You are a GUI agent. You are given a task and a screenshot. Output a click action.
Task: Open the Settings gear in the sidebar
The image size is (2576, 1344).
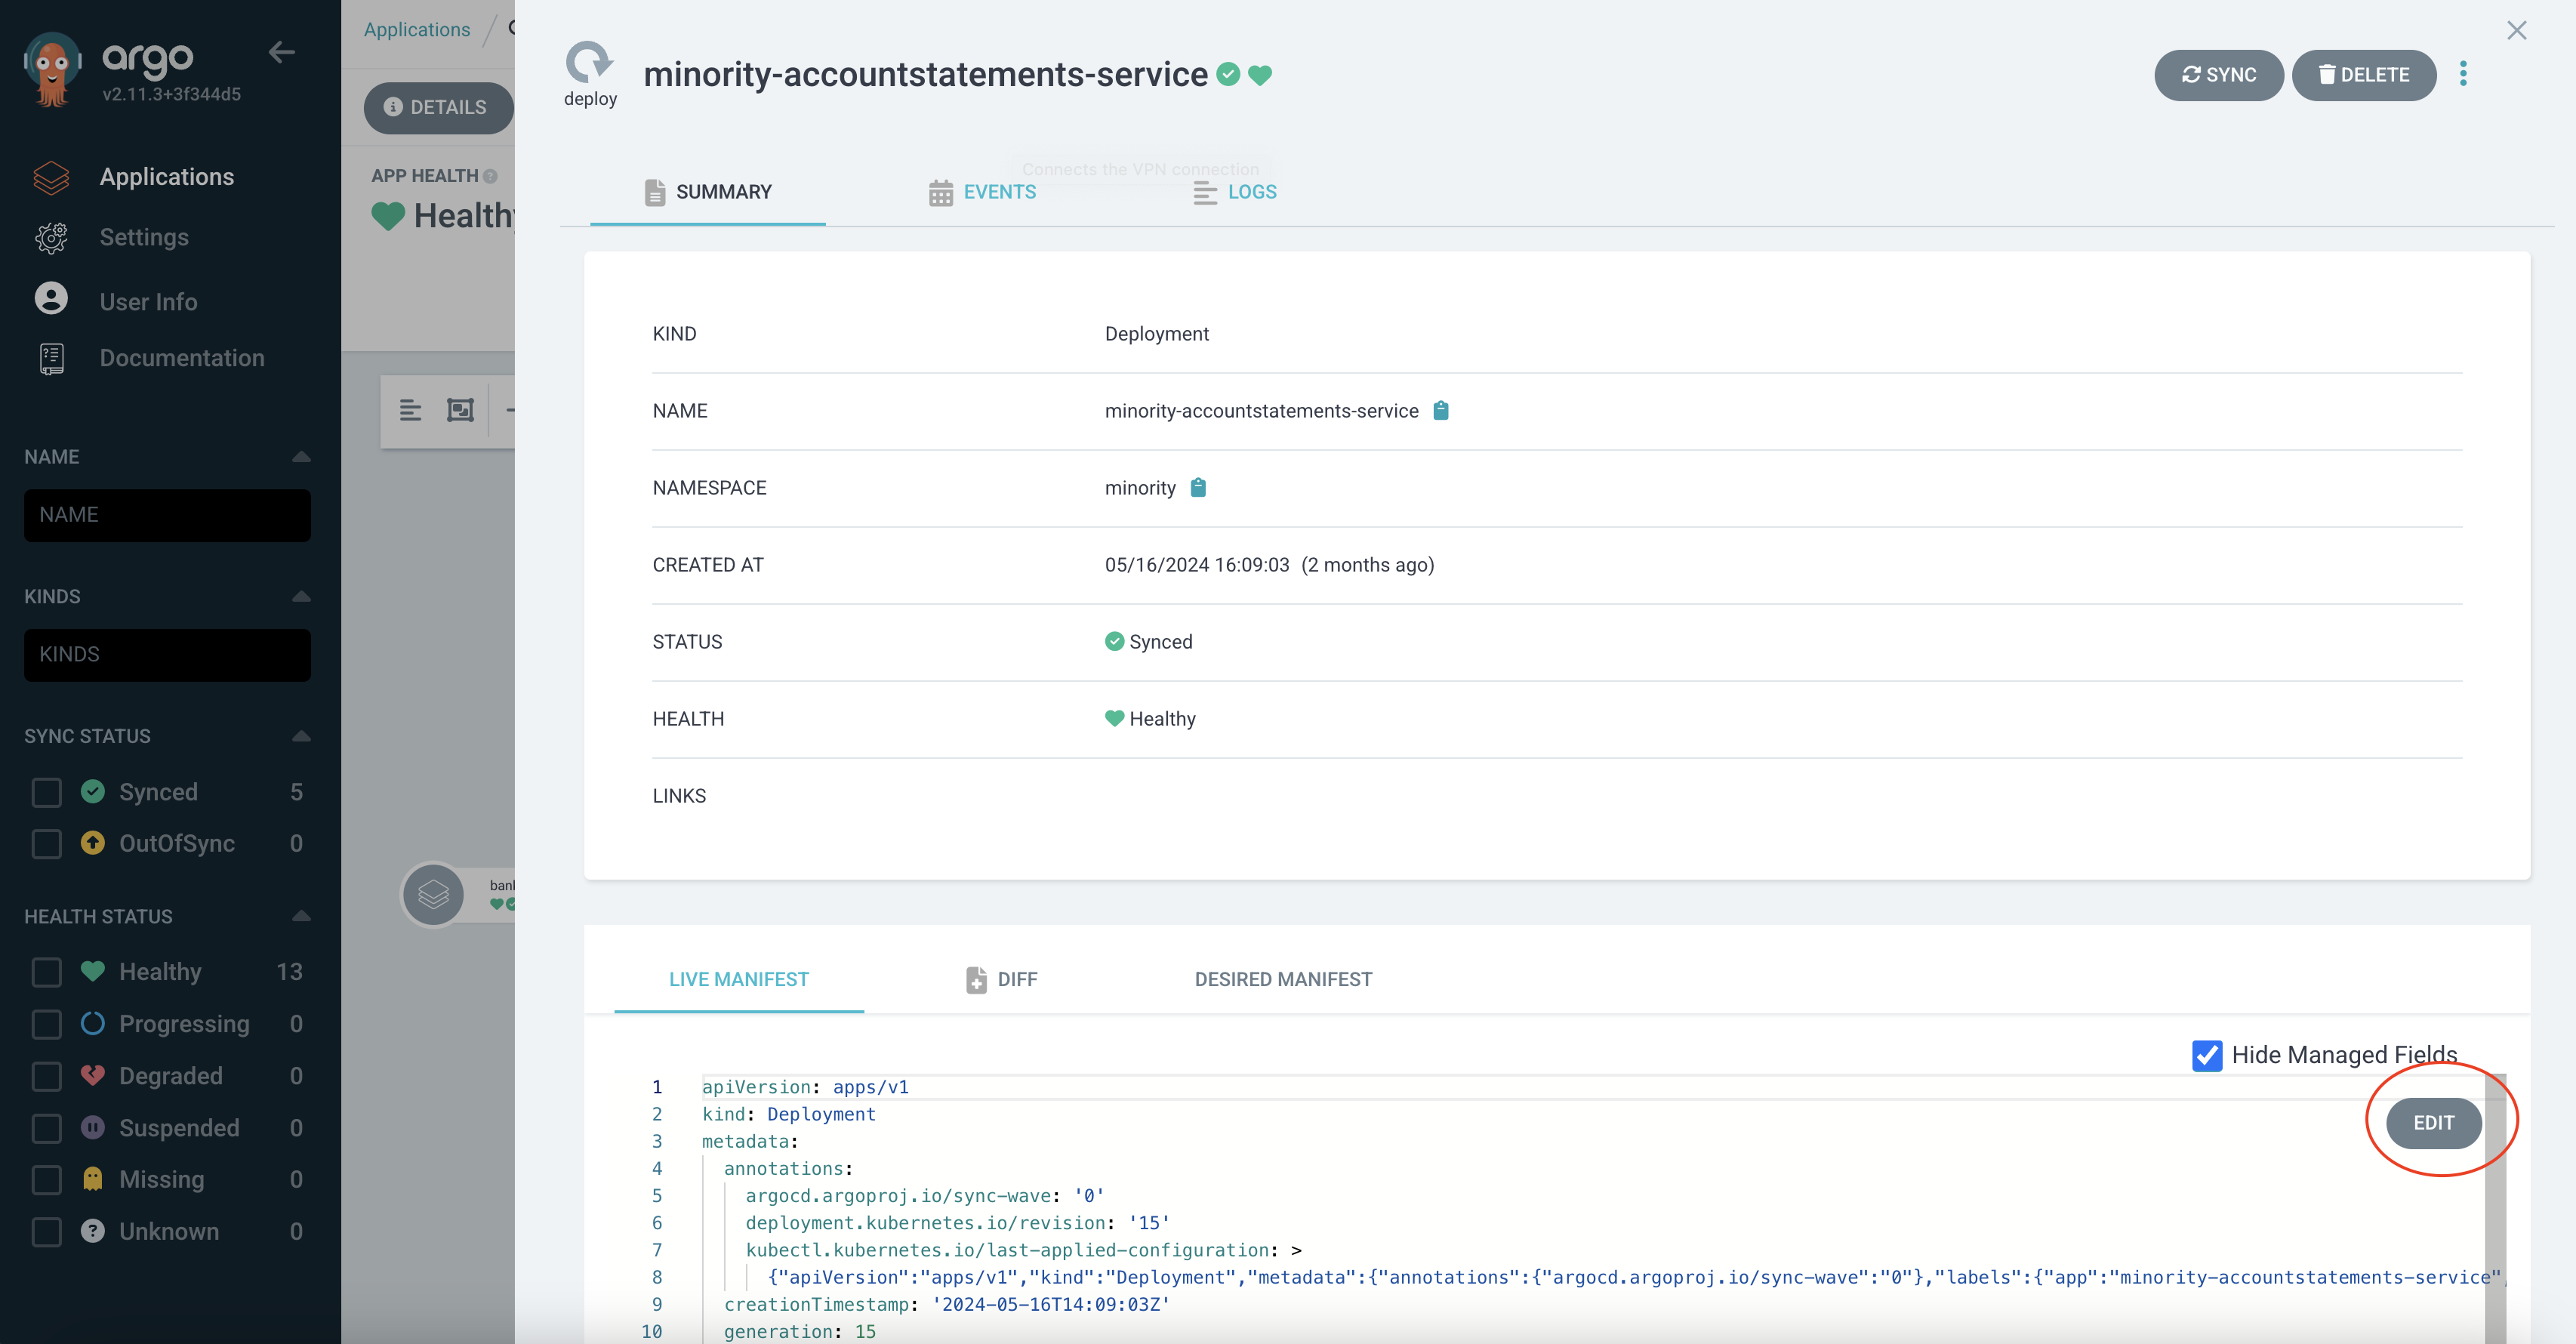coord(51,237)
